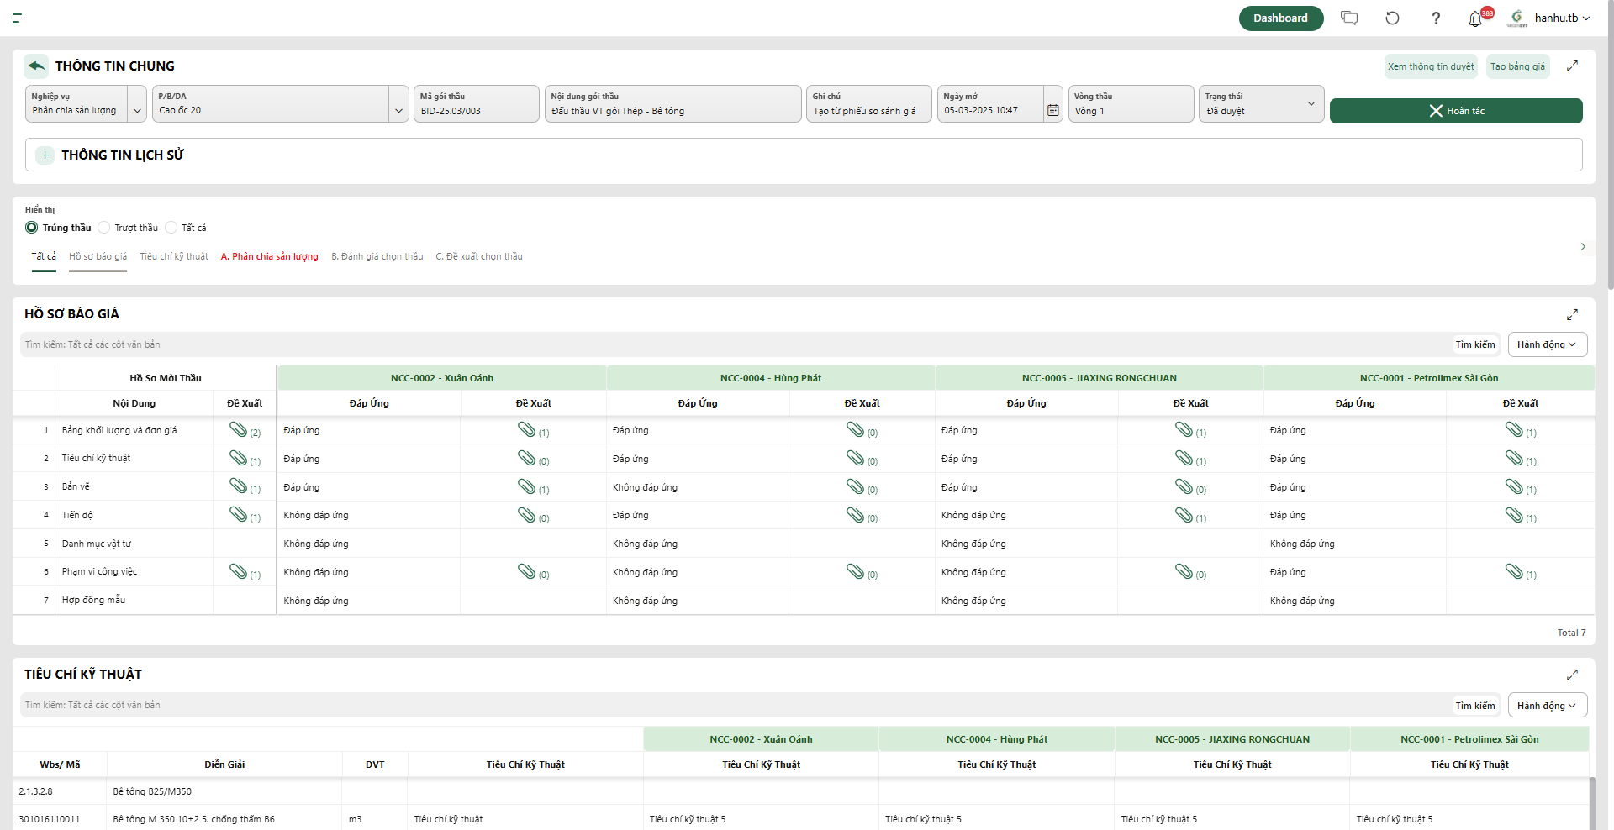Open Hành động dropdown in HỒ SƠ BÁO GIÁ
The height and width of the screenshot is (830, 1614).
[x=1548, y=344]
